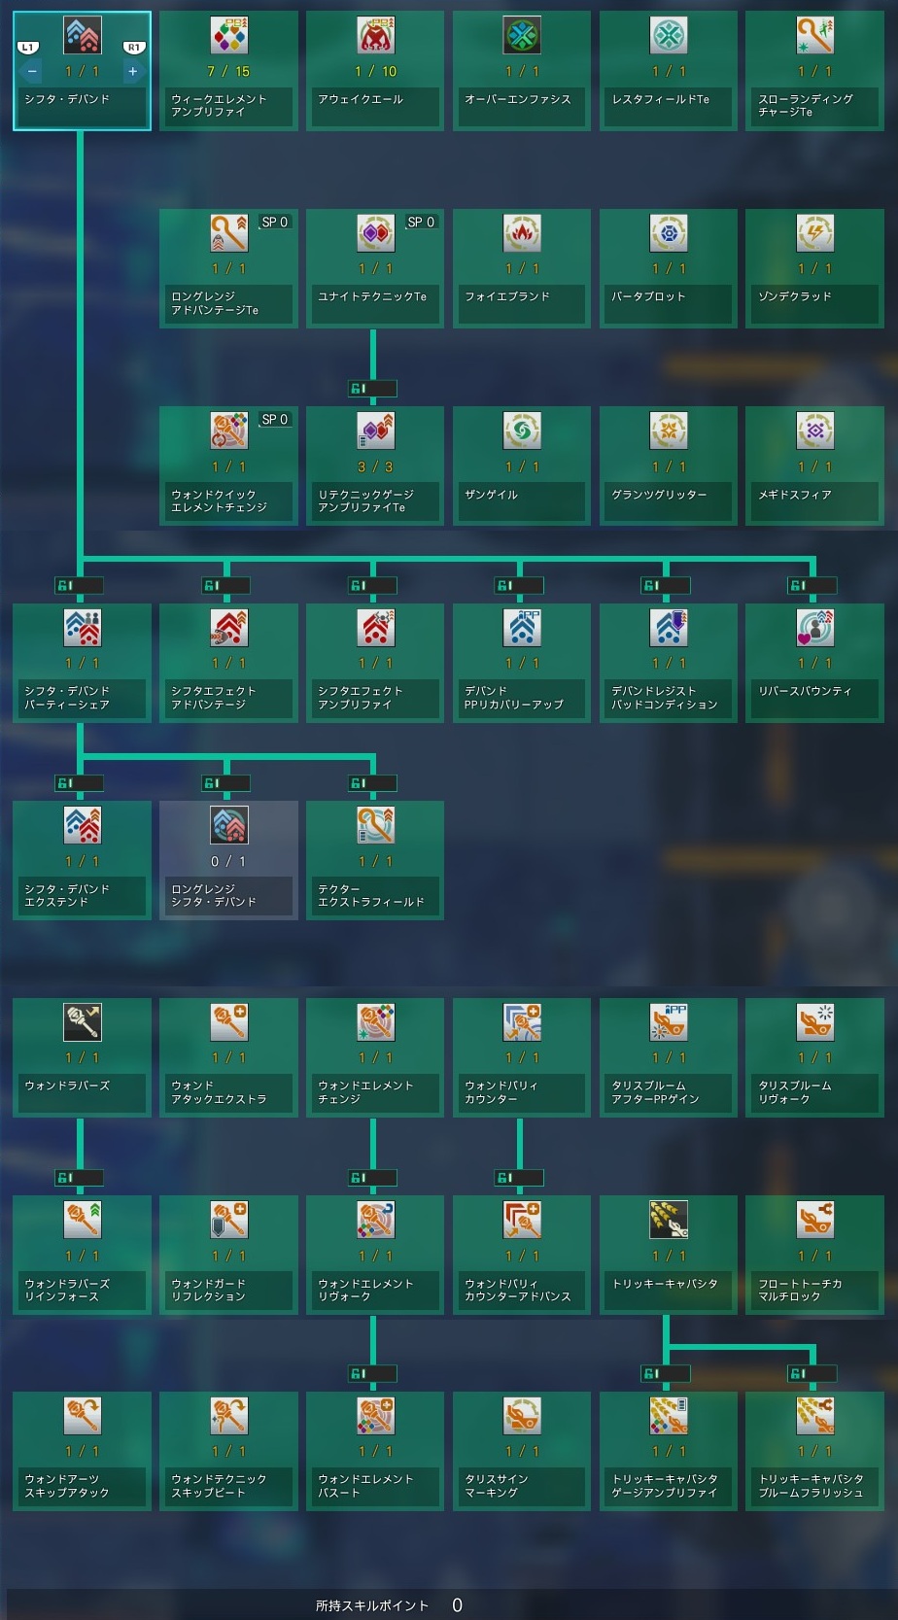
Task: Click the lock indicator above Uテクニックゲージアンプリファイ
Action: pos(372,389)
